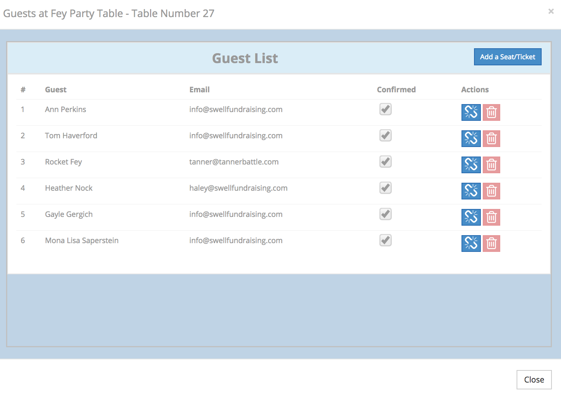Unlink Heather Nock's seat

(471, 191)
